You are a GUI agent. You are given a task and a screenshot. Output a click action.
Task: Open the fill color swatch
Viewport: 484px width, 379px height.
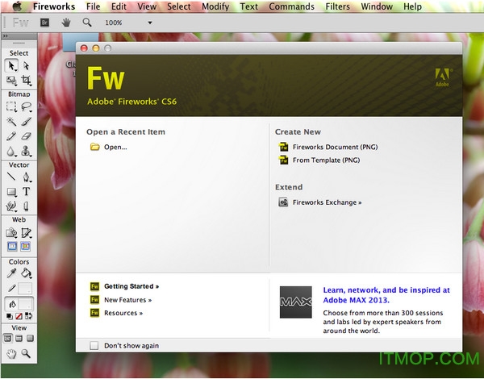25,304
